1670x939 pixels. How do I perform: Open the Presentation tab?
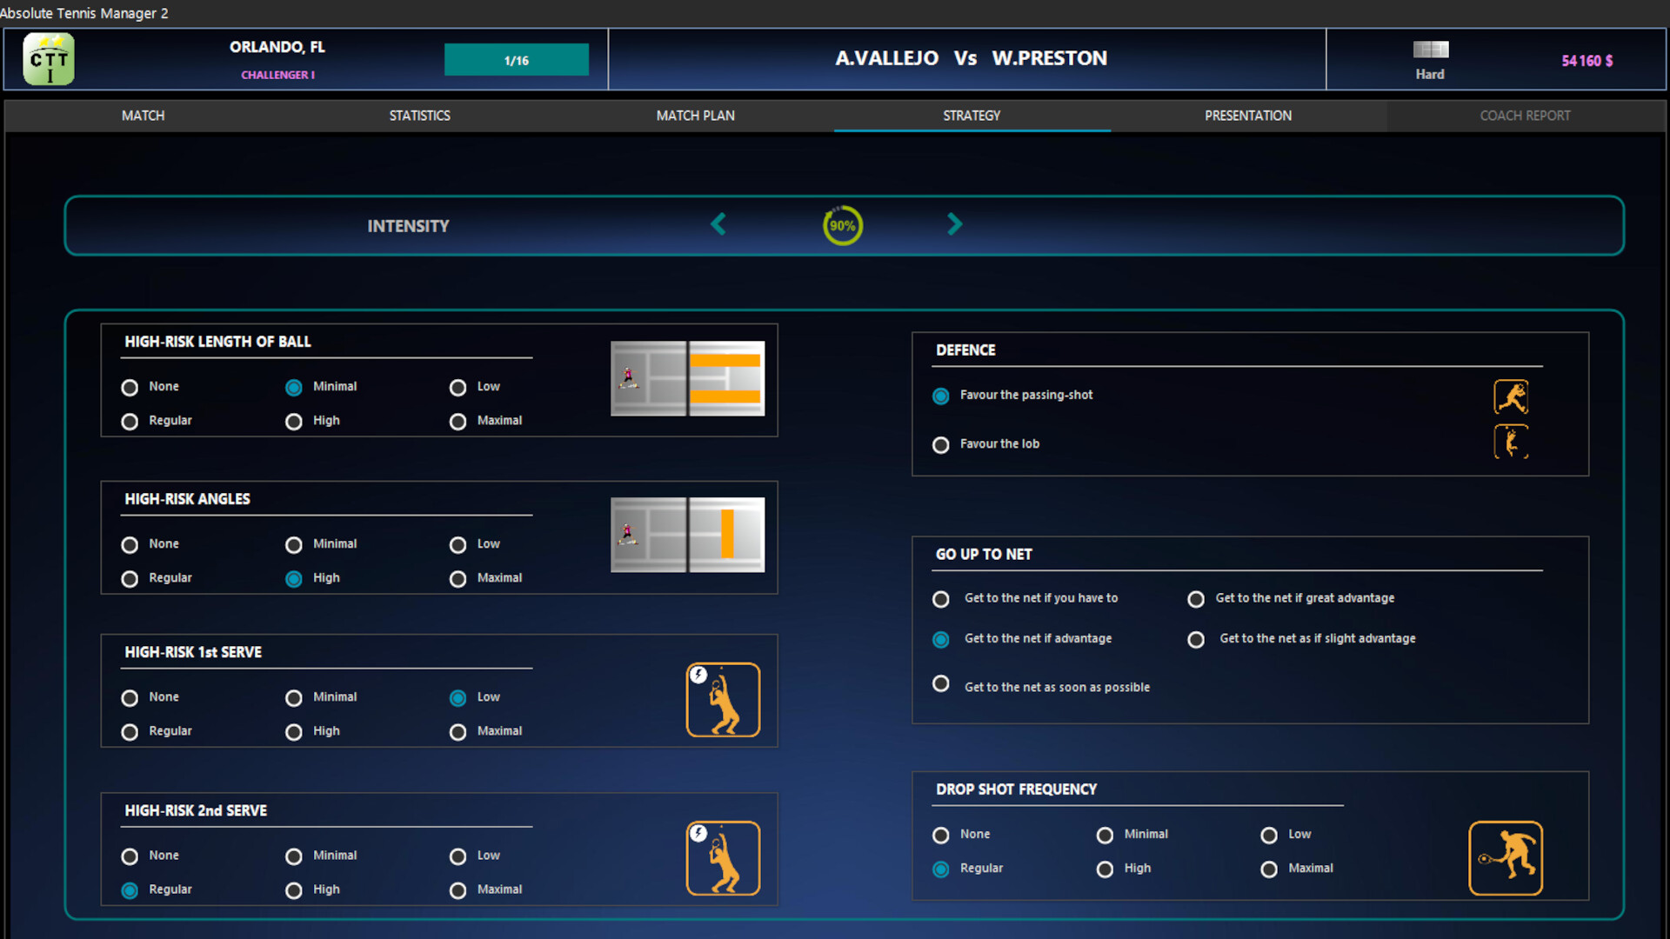click(x=1248, y=115)
